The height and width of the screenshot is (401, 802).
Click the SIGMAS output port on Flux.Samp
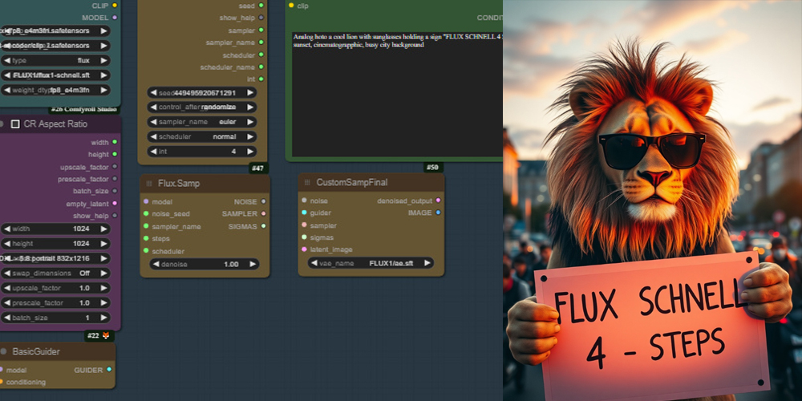[x=263, y=226]
